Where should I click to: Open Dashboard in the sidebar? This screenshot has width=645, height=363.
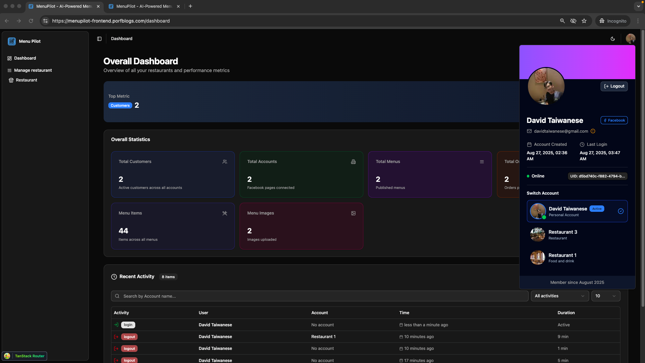point(25,58)
